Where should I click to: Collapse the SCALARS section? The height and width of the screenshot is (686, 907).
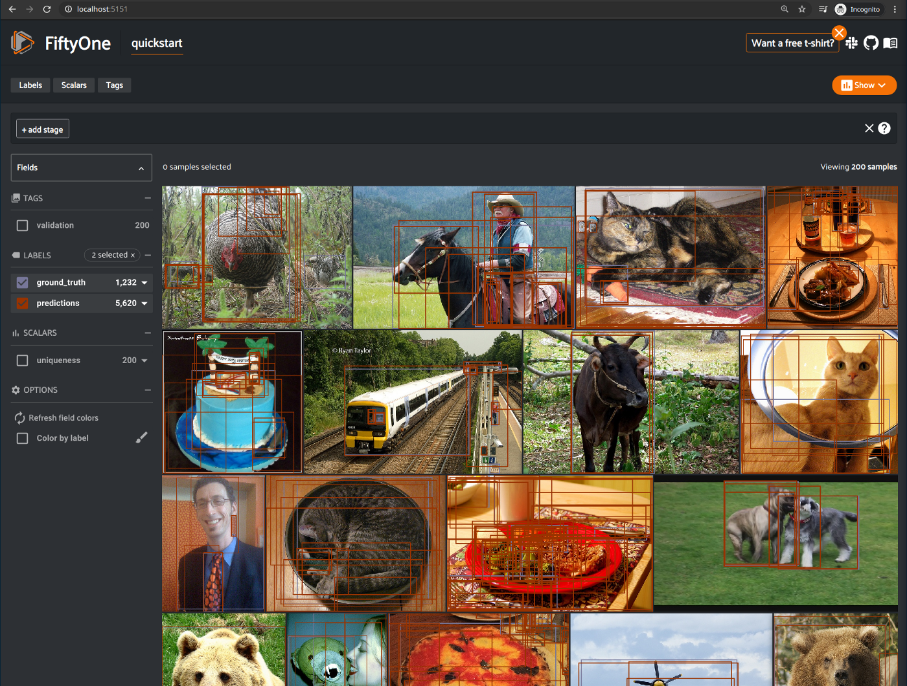click(x=148, y=333)
